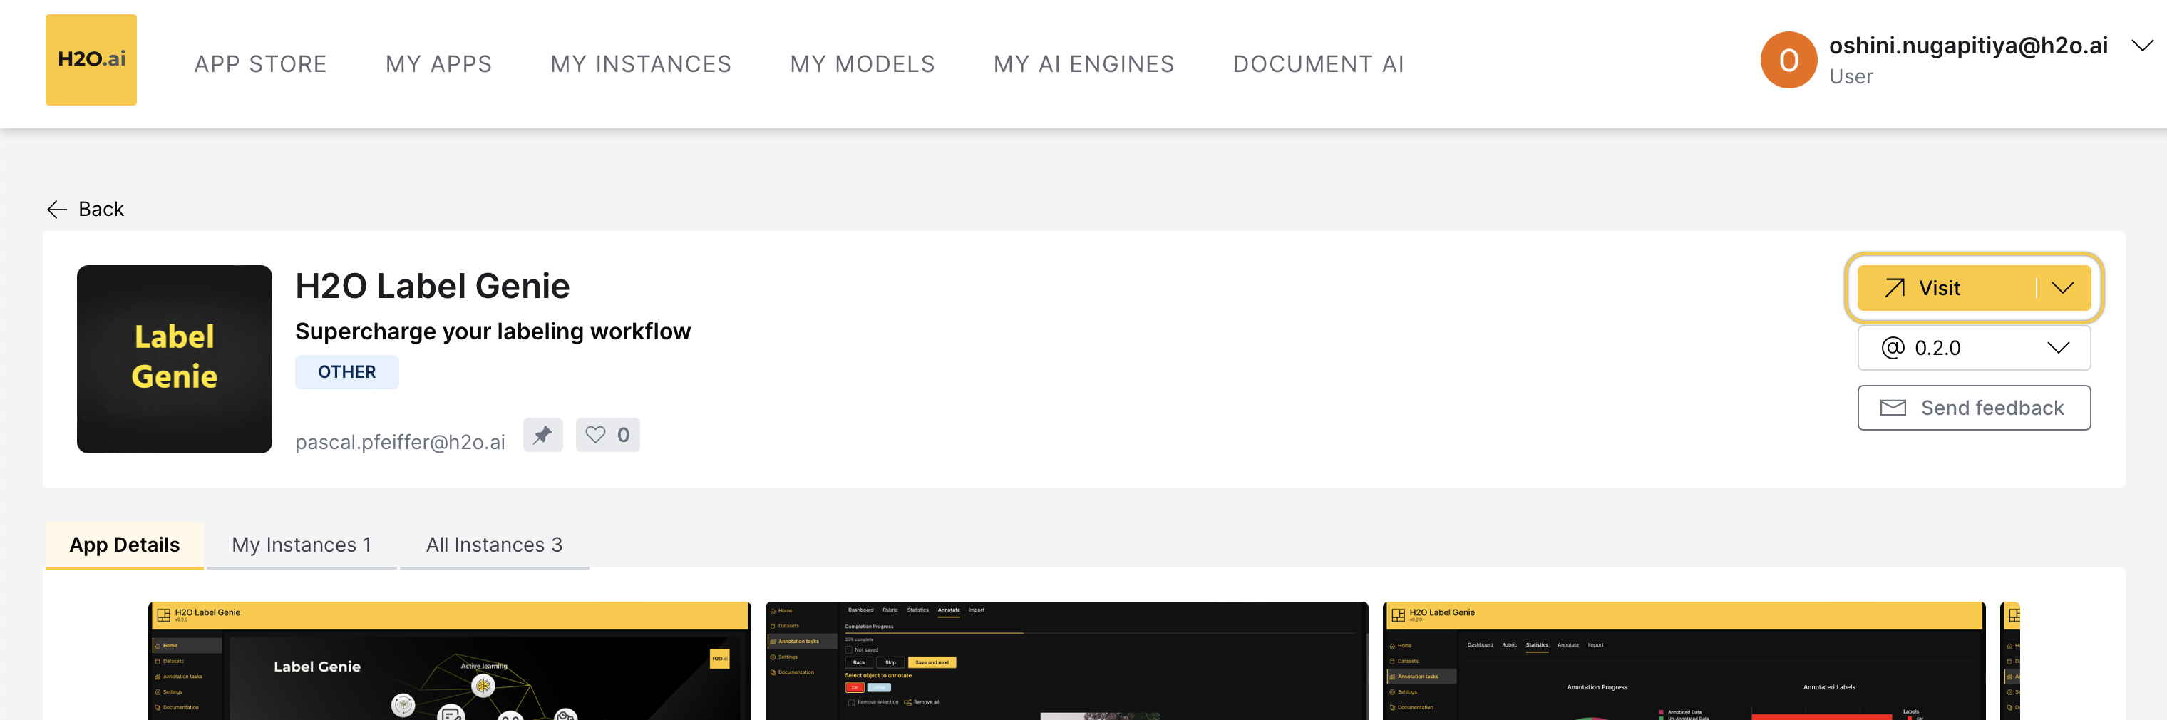Open the MY INSTANCES menu item
The height and width of the screenshot is (720, 2167).
640,64
